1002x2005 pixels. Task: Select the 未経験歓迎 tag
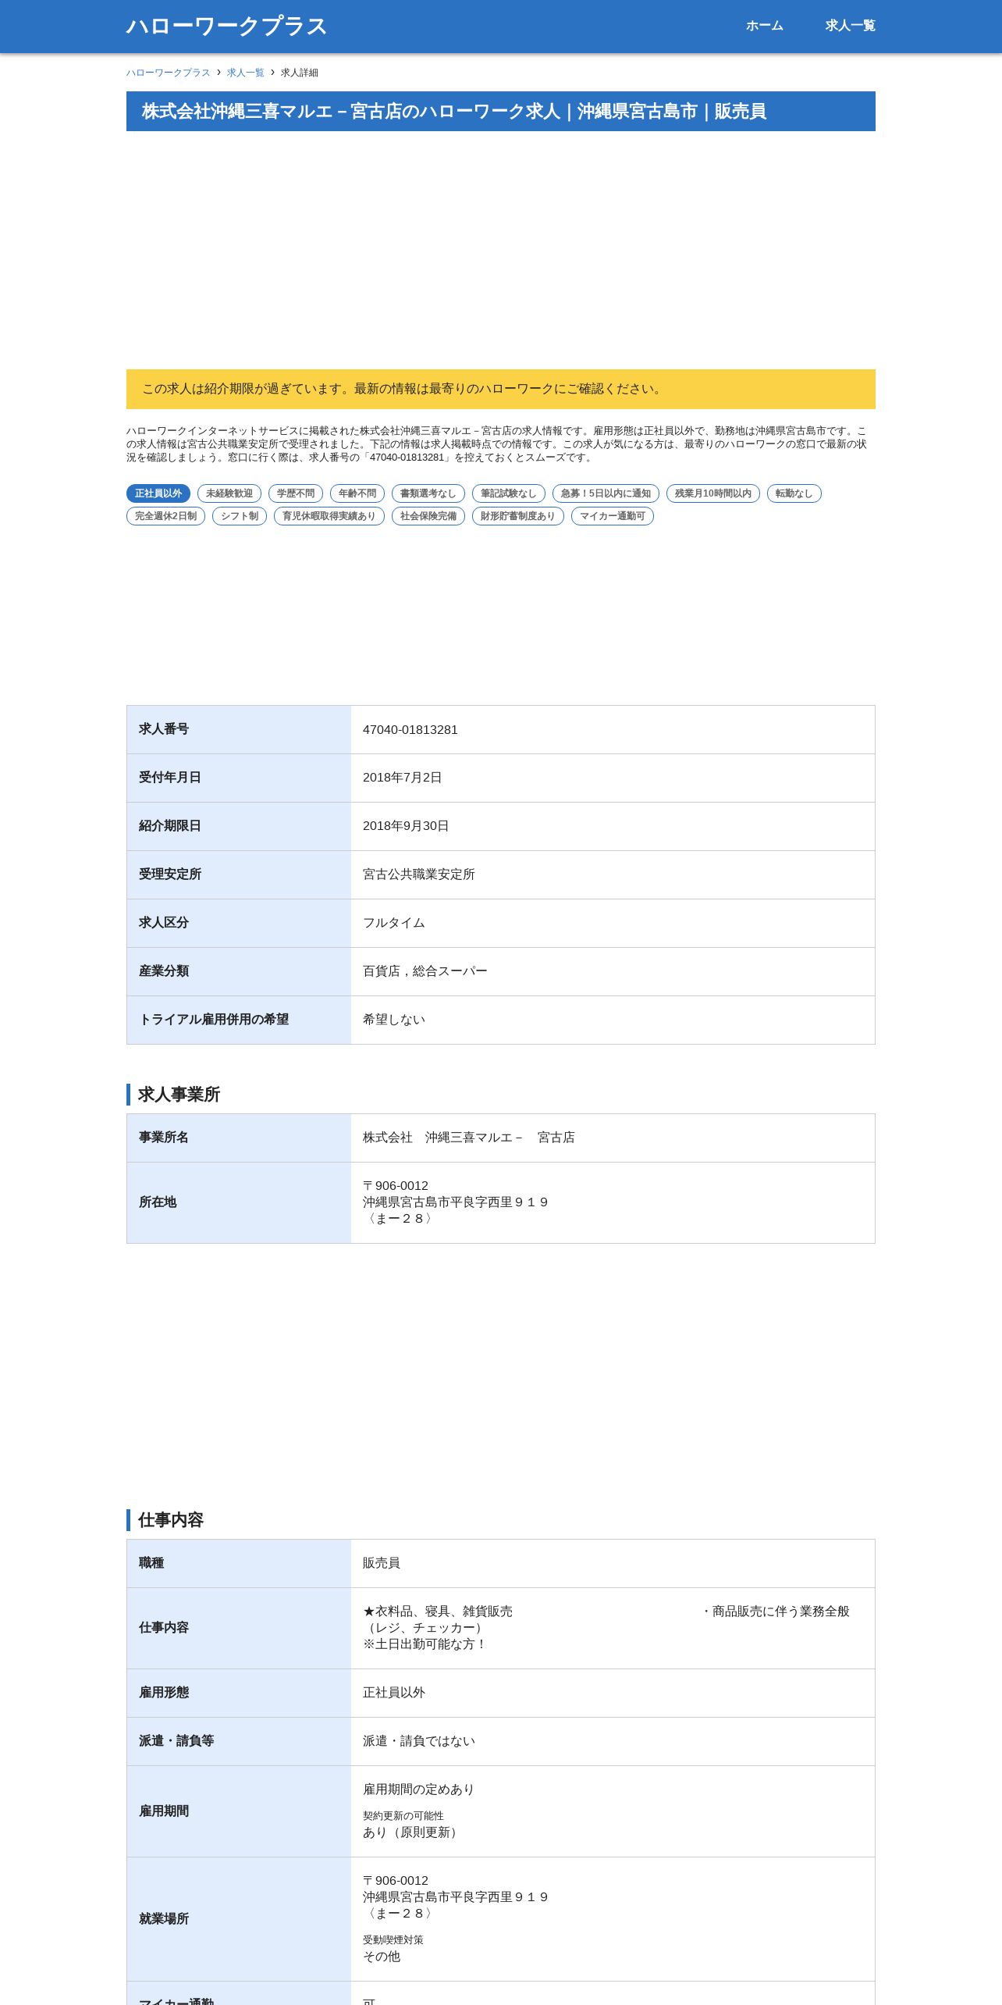point(229,493)
